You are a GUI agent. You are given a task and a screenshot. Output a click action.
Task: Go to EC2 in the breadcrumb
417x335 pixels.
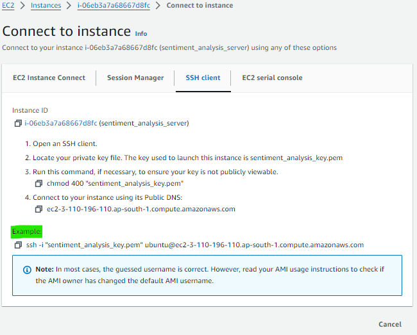coord(8,5)
